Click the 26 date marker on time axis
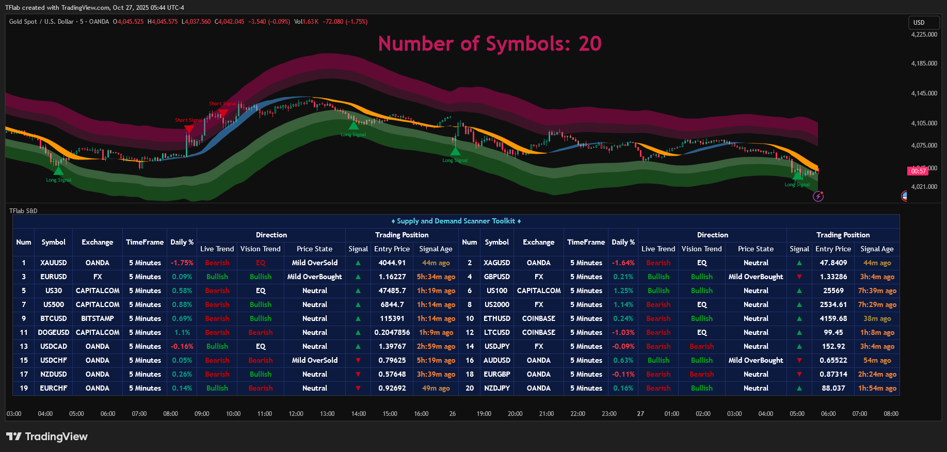Screen dimensions: 947x452 click(453, 414)
